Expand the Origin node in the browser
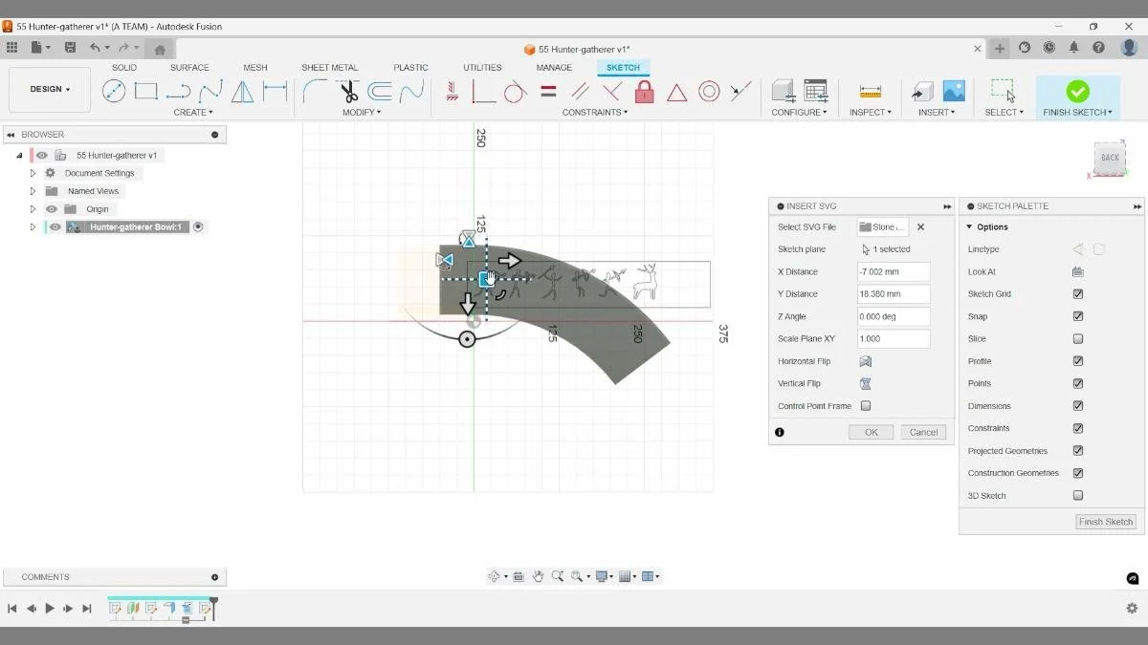Viewport: 1148px width, 645px height. pos(33,208)
